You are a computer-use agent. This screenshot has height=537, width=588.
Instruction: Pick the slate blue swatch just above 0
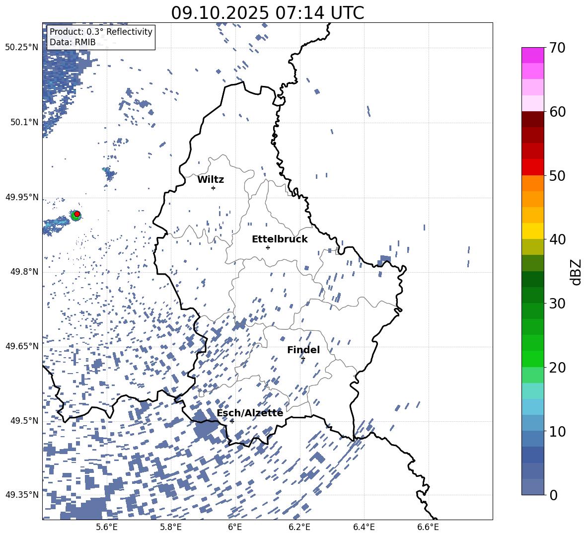[532, 487]
